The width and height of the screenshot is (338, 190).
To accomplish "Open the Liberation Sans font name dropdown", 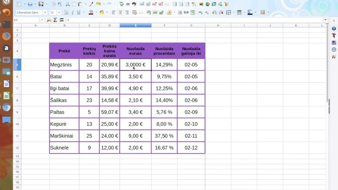I will (45, 13).
